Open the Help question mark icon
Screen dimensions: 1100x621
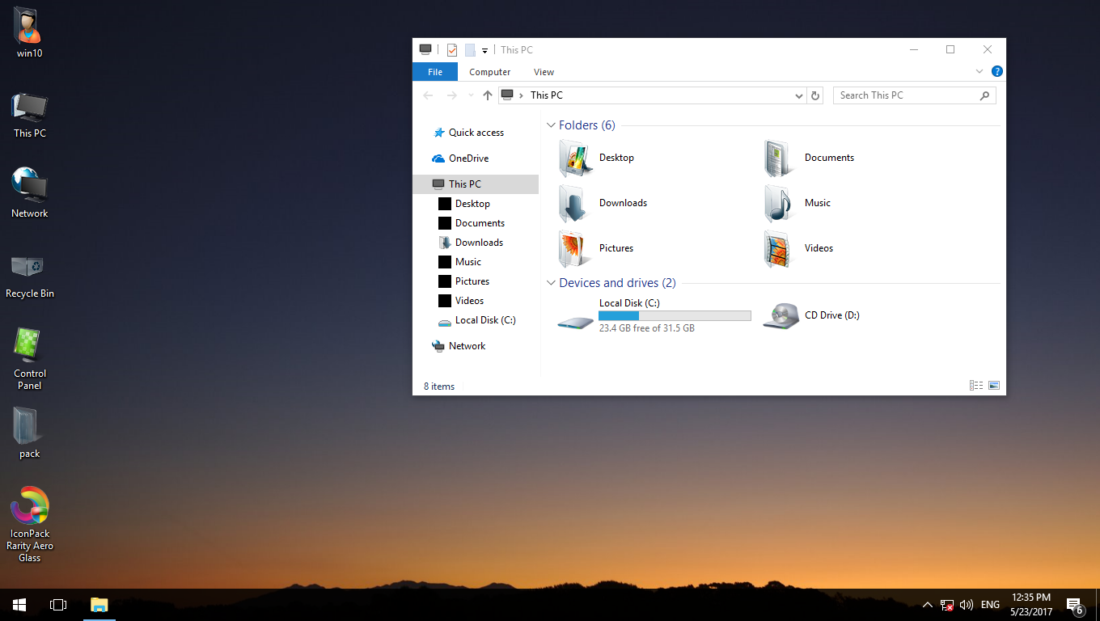[997, 72]
